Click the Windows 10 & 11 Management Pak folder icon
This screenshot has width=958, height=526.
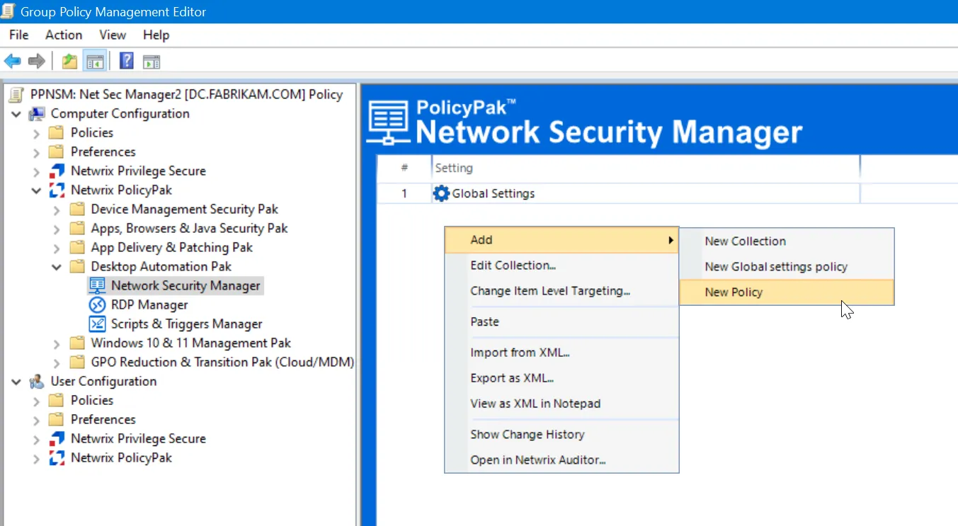click(x=77, y=343)
